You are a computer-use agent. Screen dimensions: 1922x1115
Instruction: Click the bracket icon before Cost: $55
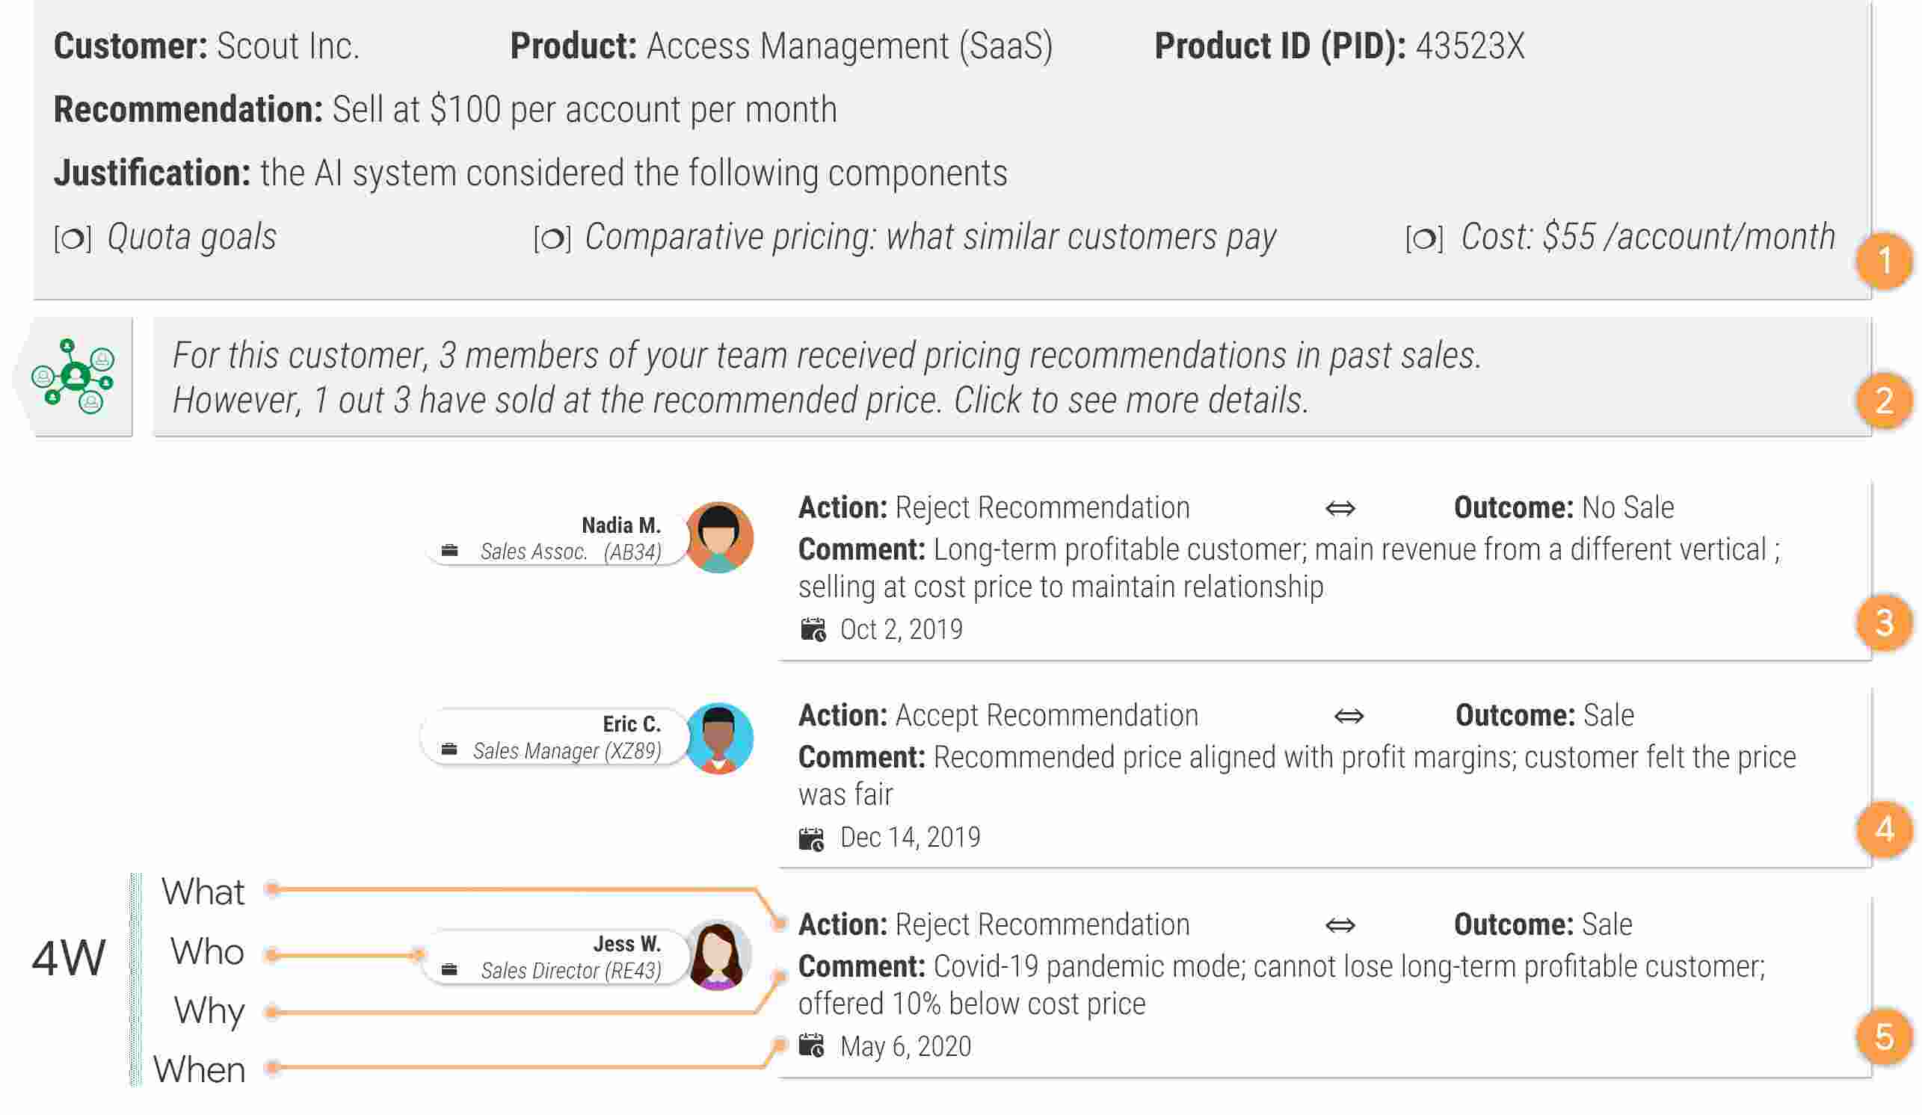click(x=1425, y=238)
